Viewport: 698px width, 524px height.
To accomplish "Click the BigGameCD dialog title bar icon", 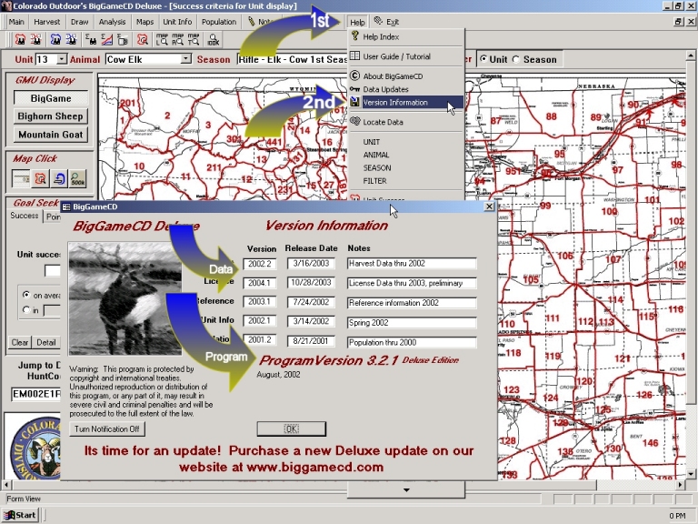I will (x=66, y=207).
